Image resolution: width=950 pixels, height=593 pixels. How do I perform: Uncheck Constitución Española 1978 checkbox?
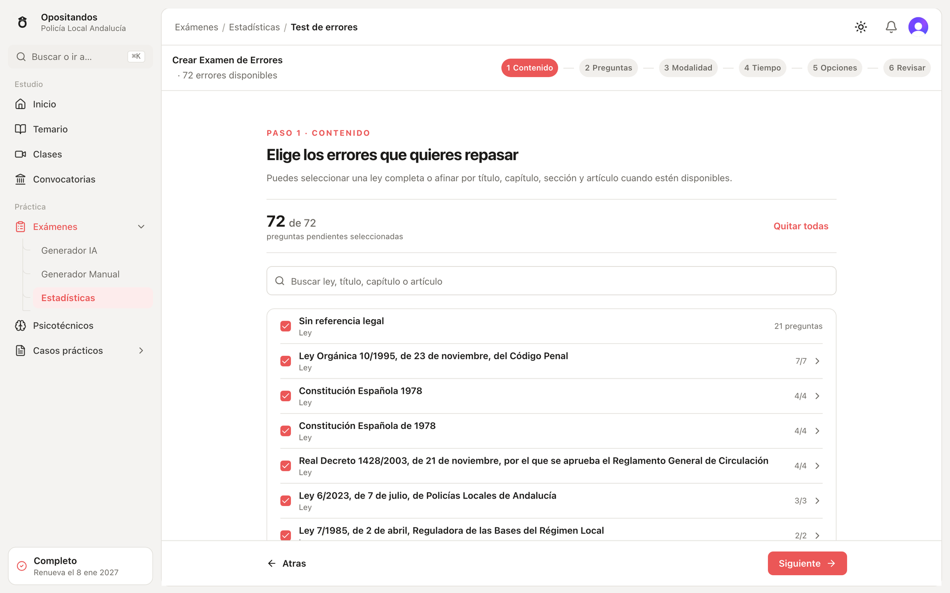285,396
